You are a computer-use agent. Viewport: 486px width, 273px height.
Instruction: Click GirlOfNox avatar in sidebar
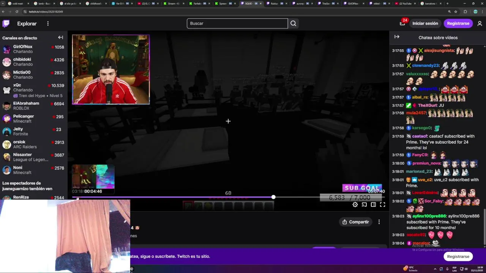pos(7,49)
